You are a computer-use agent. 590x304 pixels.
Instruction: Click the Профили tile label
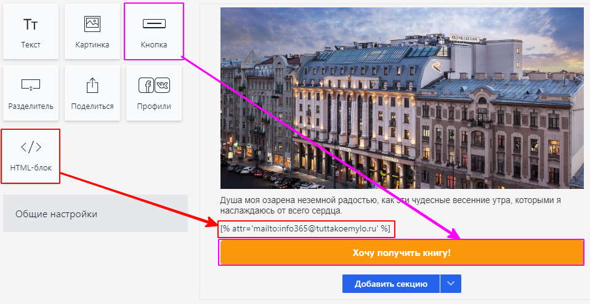(x=154, y=106)
